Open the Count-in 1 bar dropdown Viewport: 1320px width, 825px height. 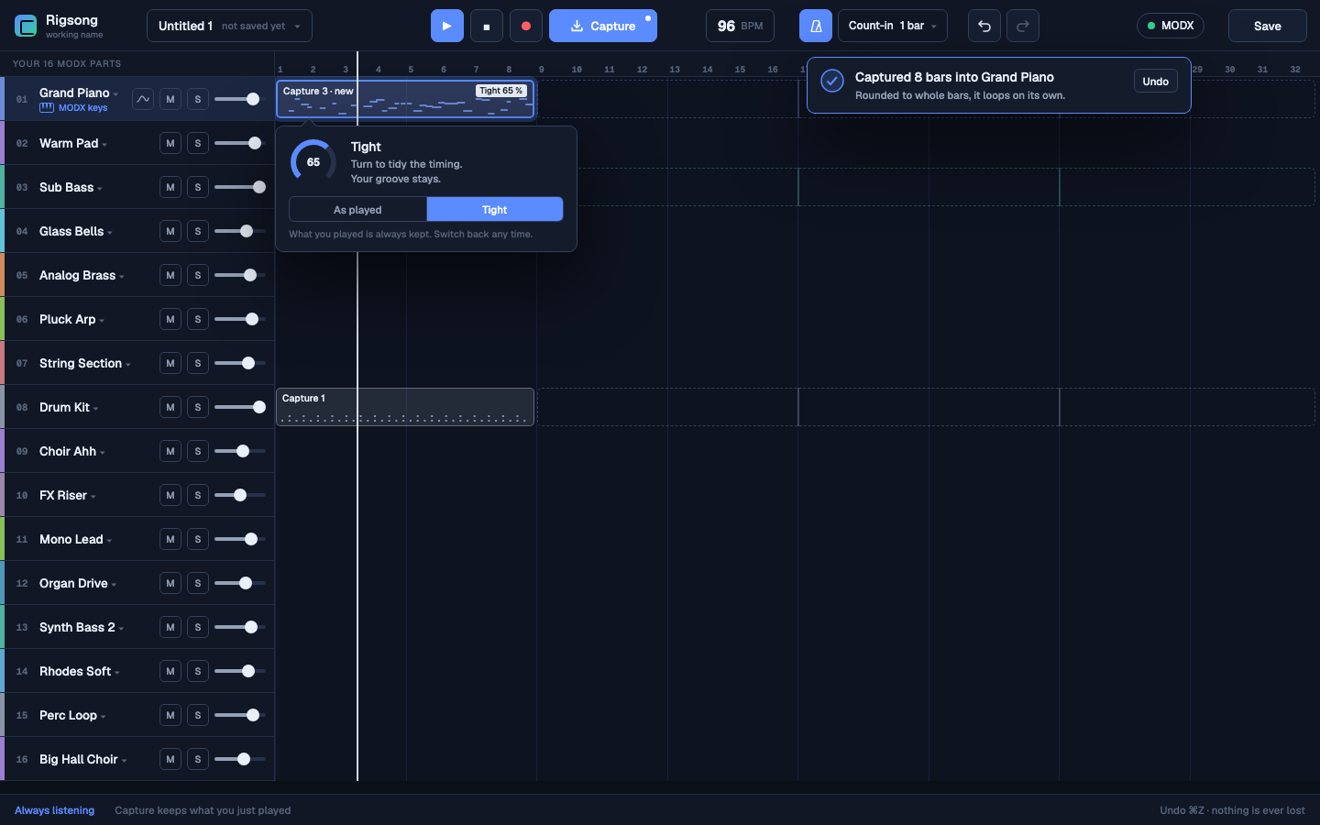(893, 26)
